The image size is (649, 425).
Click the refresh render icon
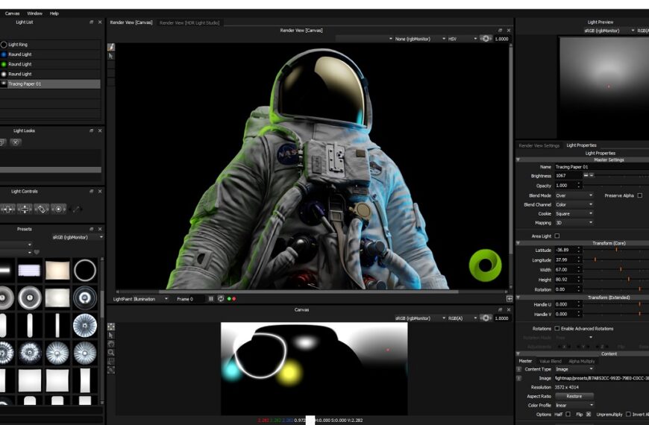(x=221, y=299)
